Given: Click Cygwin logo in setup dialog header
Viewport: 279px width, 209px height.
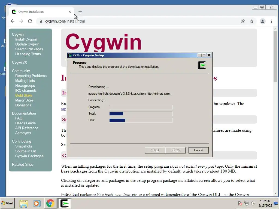Looking at the screenshot, I should pyautogui.click(x=202, y=65).
